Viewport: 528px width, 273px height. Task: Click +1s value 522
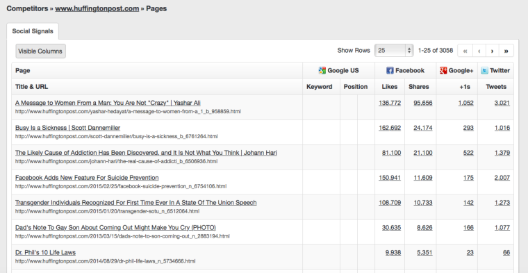pyautogui.click(x=468, y=153)
